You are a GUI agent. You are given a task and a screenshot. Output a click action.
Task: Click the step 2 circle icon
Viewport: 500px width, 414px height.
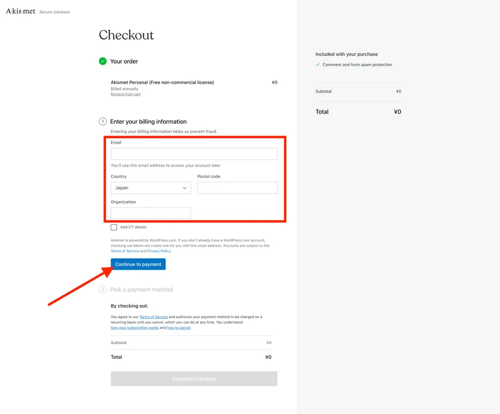coord(102,290)
